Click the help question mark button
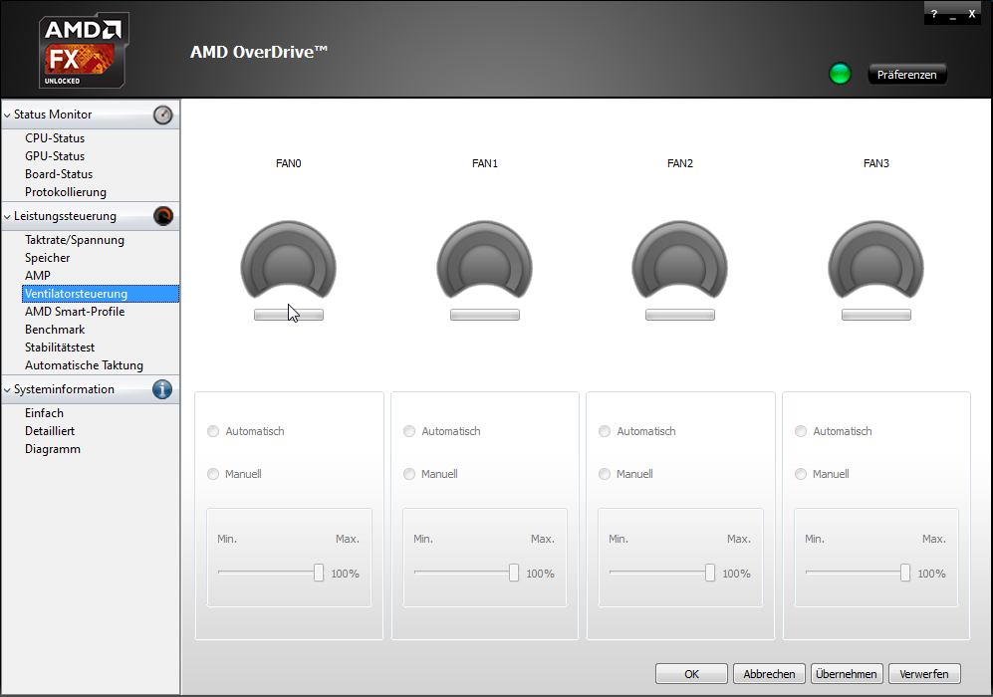 pyautogui.click(x=934, y=14)
